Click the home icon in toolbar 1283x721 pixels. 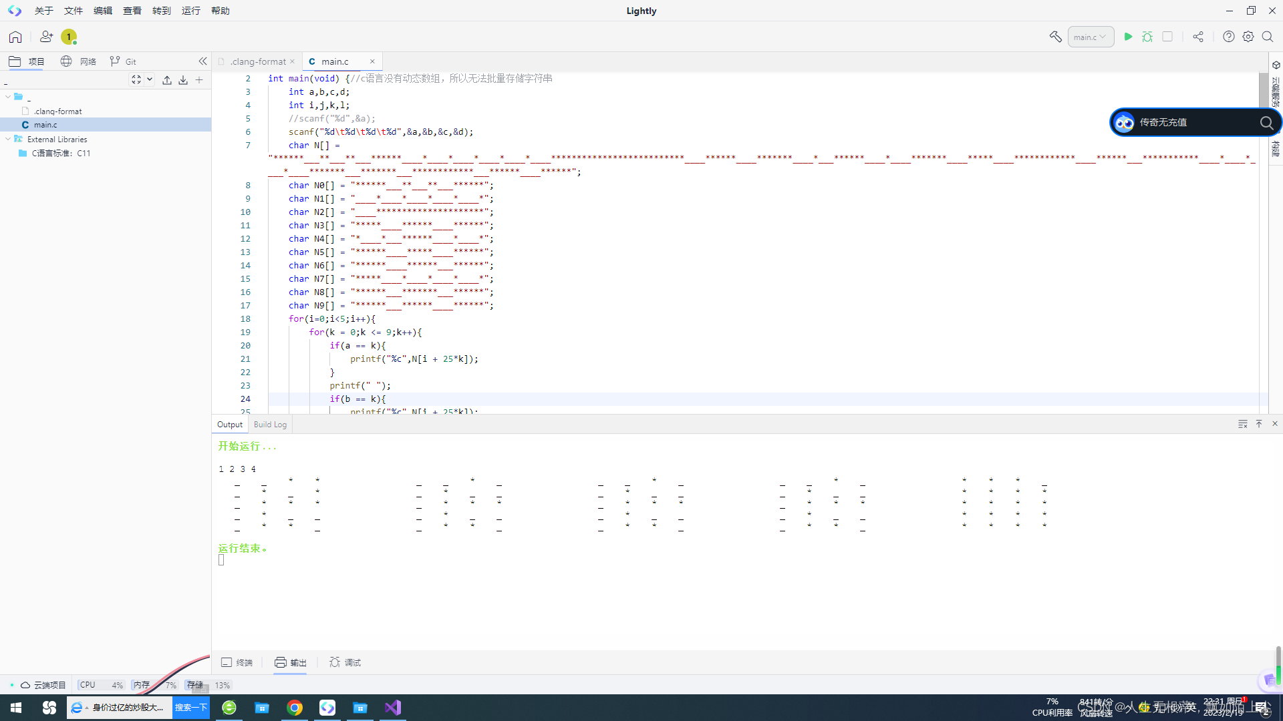[15, 37]
